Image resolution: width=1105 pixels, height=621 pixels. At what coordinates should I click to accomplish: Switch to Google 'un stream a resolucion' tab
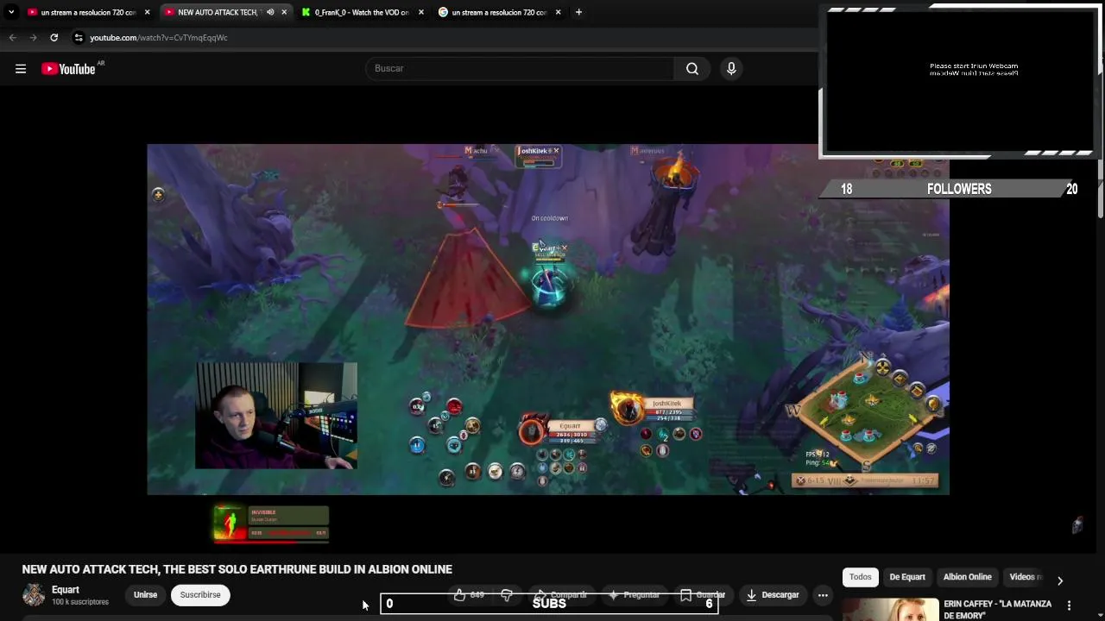[499, 12]
